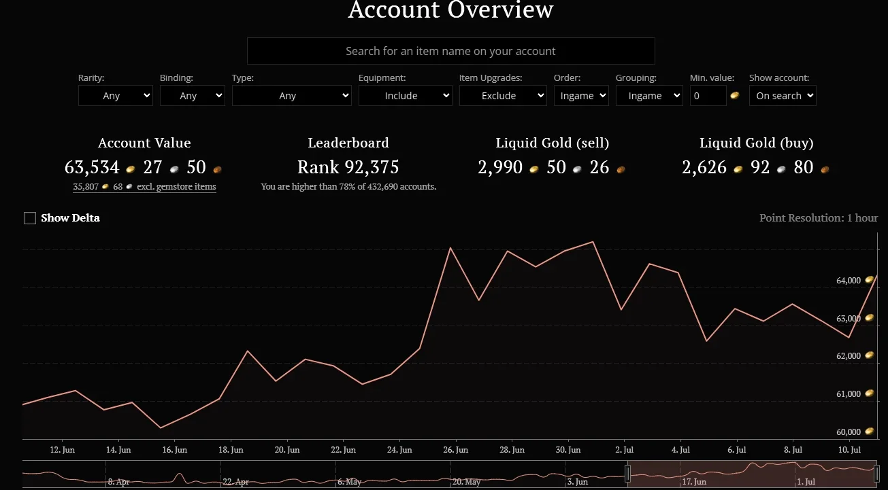Image resolution: width=888 pixels, height=490 pixels.
Task: Click the Leaderboard heading
Action: 348,143
